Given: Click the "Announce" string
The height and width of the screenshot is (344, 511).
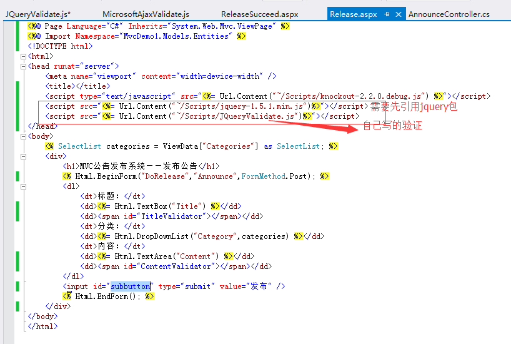Looking at the screenshot, I should [x=215, y=176].
